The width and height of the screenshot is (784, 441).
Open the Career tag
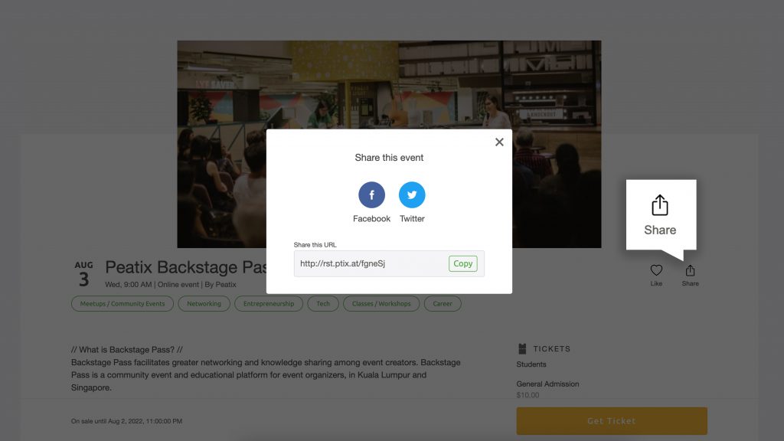(x=443, y=303)
